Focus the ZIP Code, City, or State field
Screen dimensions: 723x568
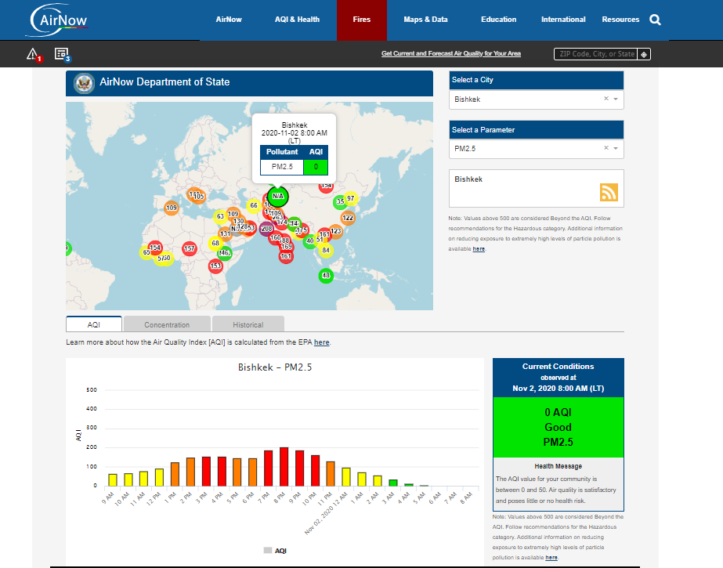pyautogui.click(x=595, y=54)
